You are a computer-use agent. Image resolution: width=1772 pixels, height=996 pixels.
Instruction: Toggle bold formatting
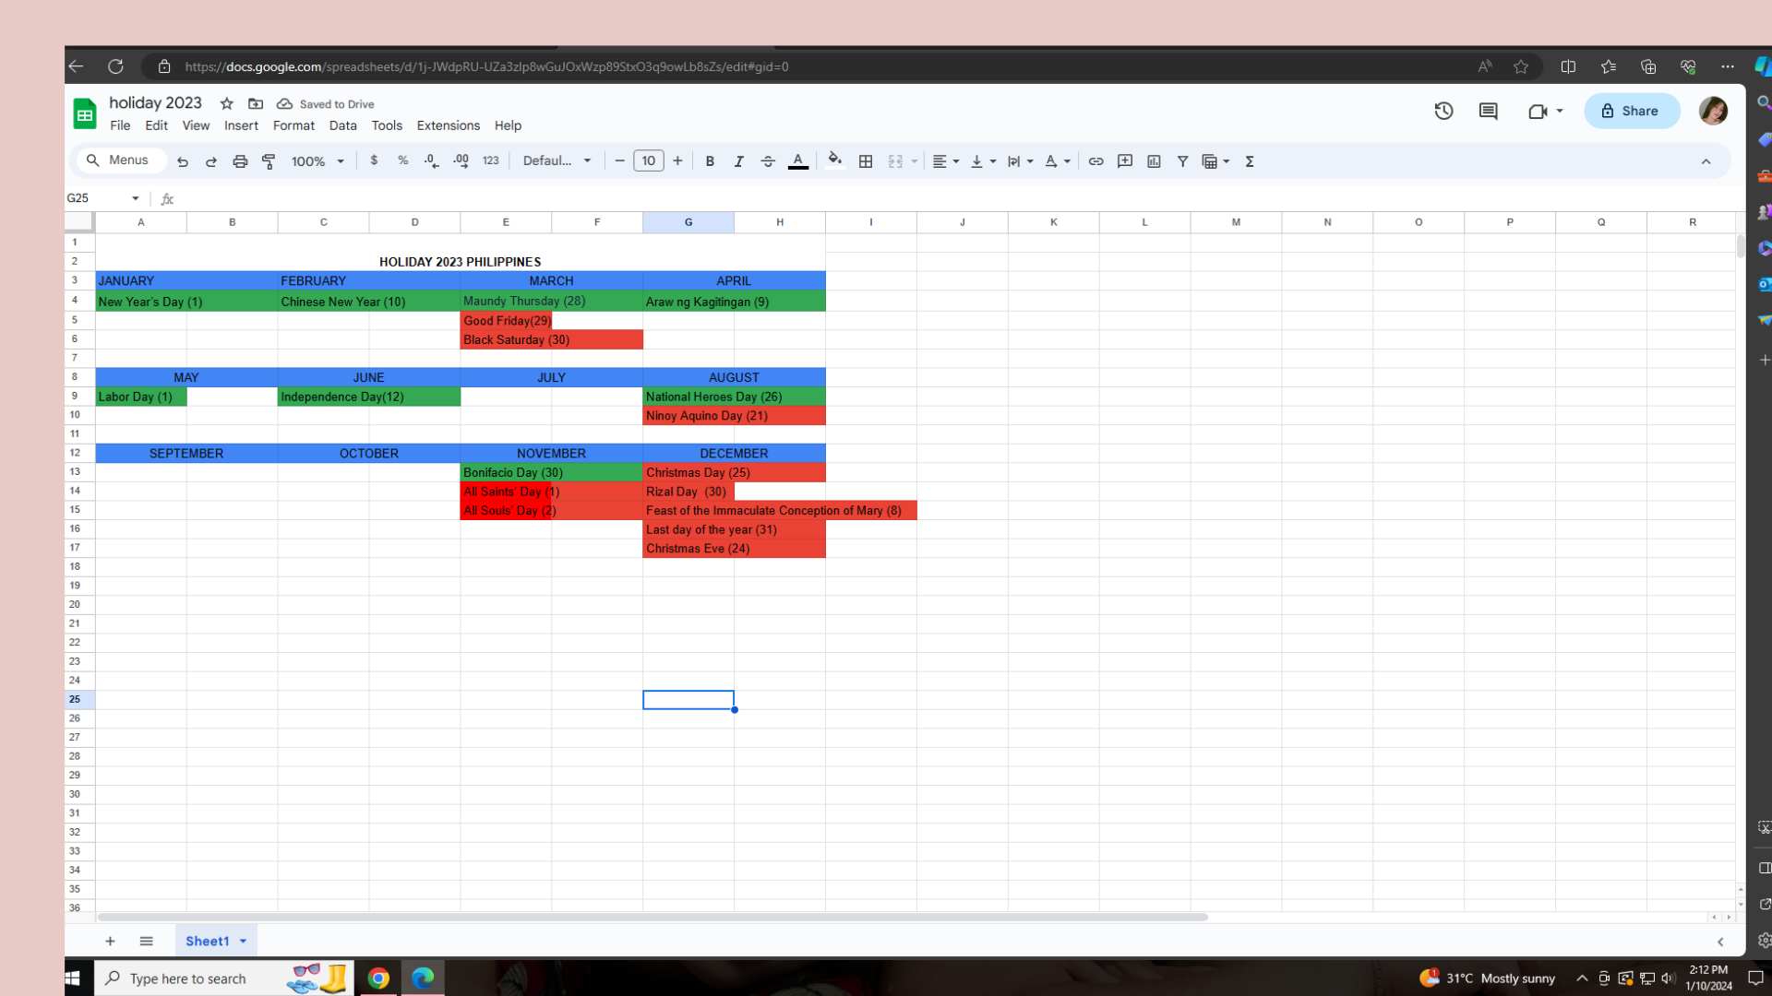coord(710,161)
